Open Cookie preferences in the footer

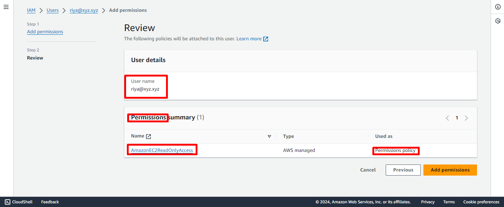point(481,202)
